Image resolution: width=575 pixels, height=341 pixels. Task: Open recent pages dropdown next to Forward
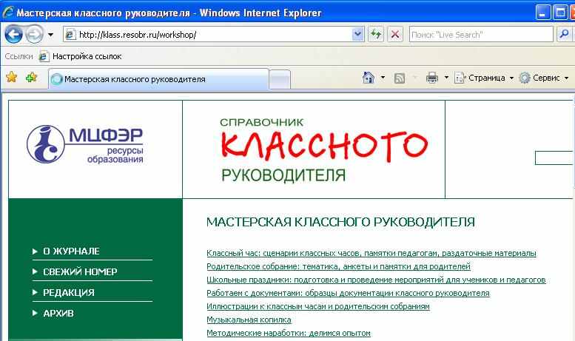(50, 35)
